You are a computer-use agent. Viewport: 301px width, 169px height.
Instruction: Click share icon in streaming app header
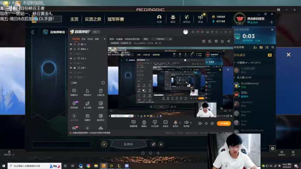pyautogui.click(x=228, y=41)
